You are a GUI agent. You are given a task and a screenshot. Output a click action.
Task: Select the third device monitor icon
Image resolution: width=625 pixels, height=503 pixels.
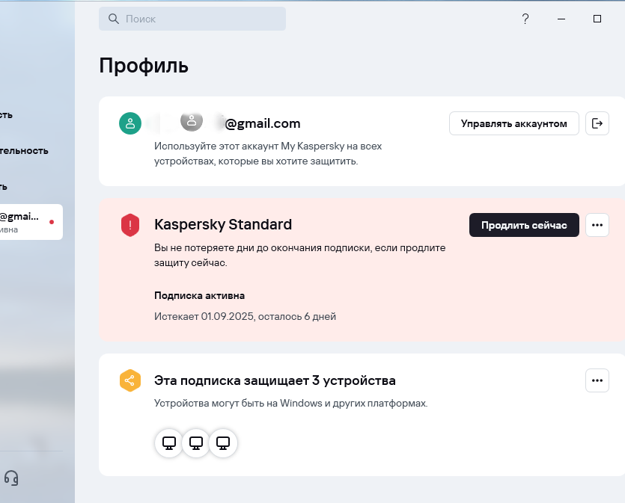point(223,443)
